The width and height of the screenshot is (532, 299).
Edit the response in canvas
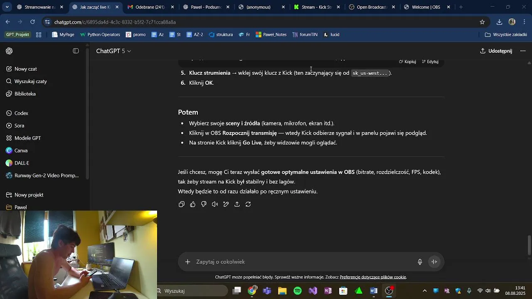pos(226,204)
